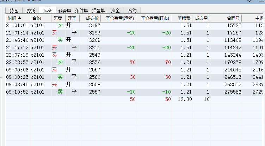Select the trade row at 21:47:12
Screen dimensions: 265x146
tap(134, 48)
